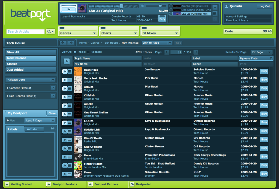Queue the Finger Midget track

pos(70,166)
